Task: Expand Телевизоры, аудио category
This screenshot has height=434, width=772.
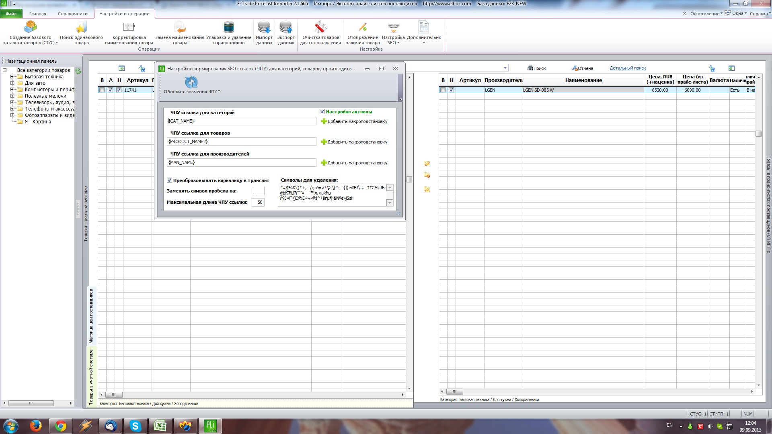Action: tap(12, 102)
